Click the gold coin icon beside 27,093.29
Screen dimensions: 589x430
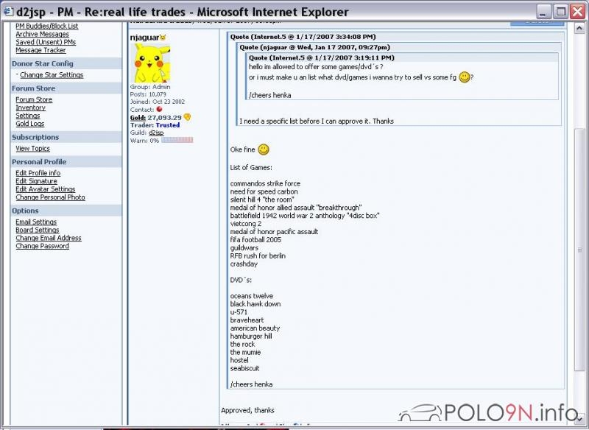187,117
